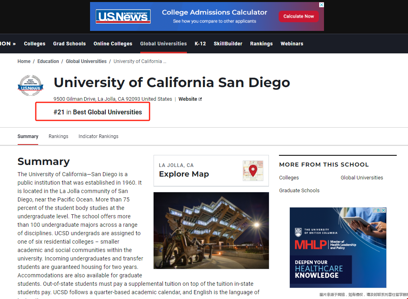Open the Colleges nav menu
408x299 pixels.
(x=35, y=44)
